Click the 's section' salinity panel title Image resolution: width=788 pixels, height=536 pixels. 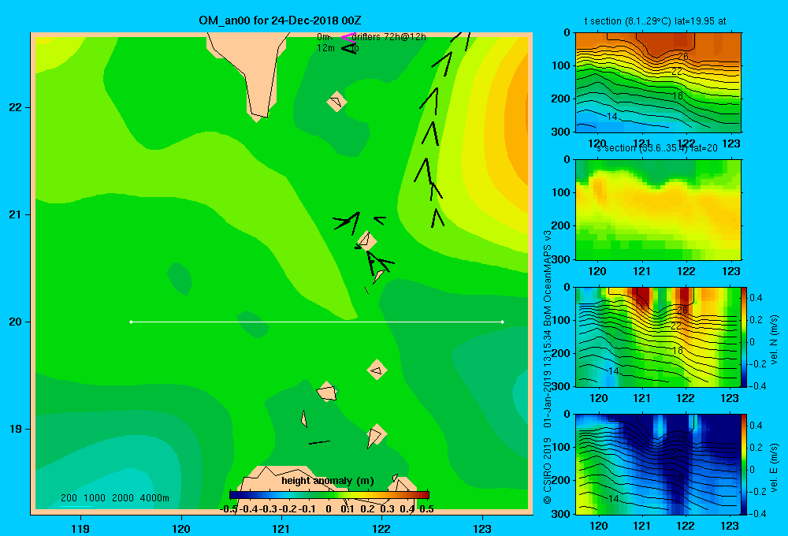click(x=657, y=148)
